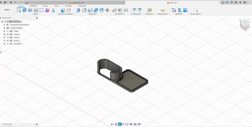Expand the Bocetos folder
The width and height of the screenshot is (252, 127).
point(5,40)
